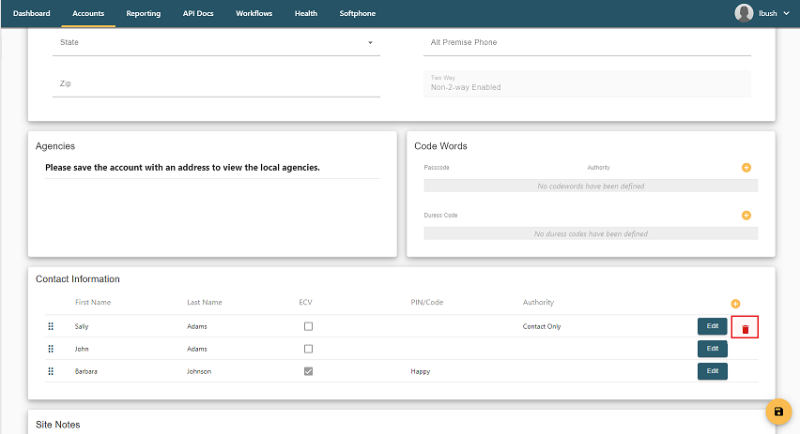Add a passcode with the plus icon
The width and height of the screenshot is (800, 434).
746,168
